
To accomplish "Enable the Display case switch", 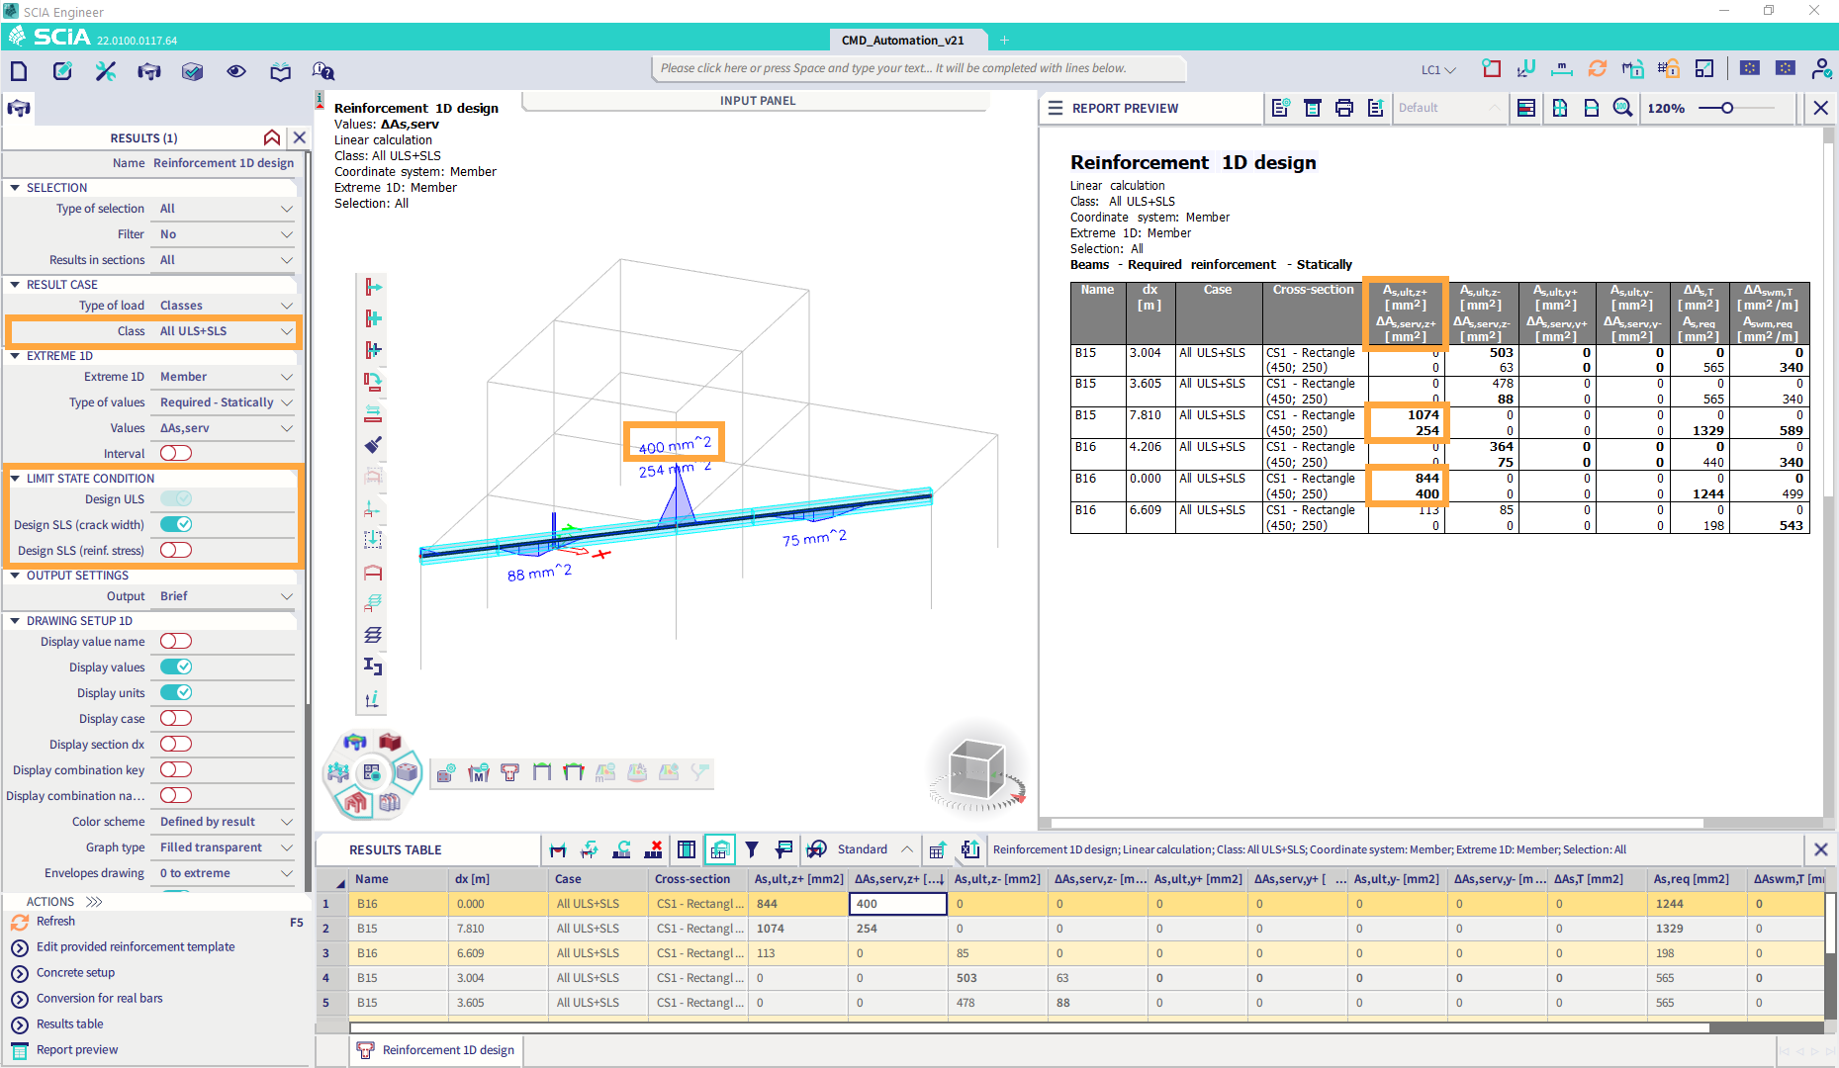I will [176, 718].
